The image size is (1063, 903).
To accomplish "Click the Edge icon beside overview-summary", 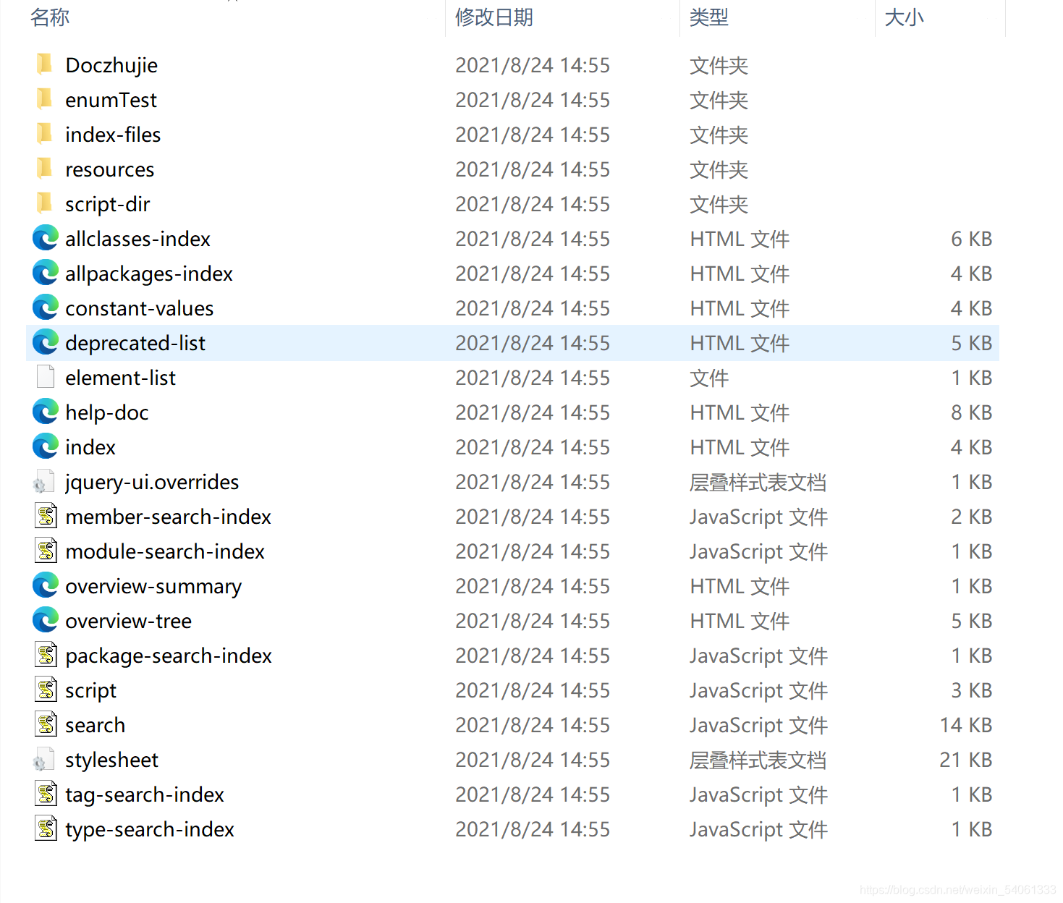I will coord(46,585).
